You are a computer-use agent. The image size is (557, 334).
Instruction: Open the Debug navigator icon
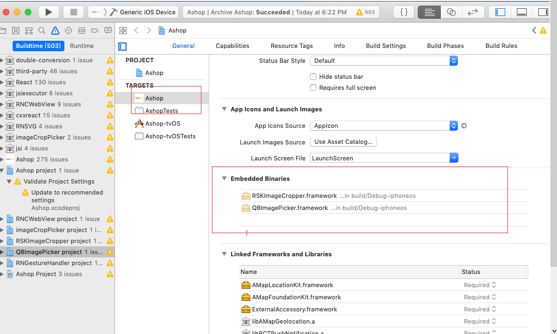click(x=80, y=30)
